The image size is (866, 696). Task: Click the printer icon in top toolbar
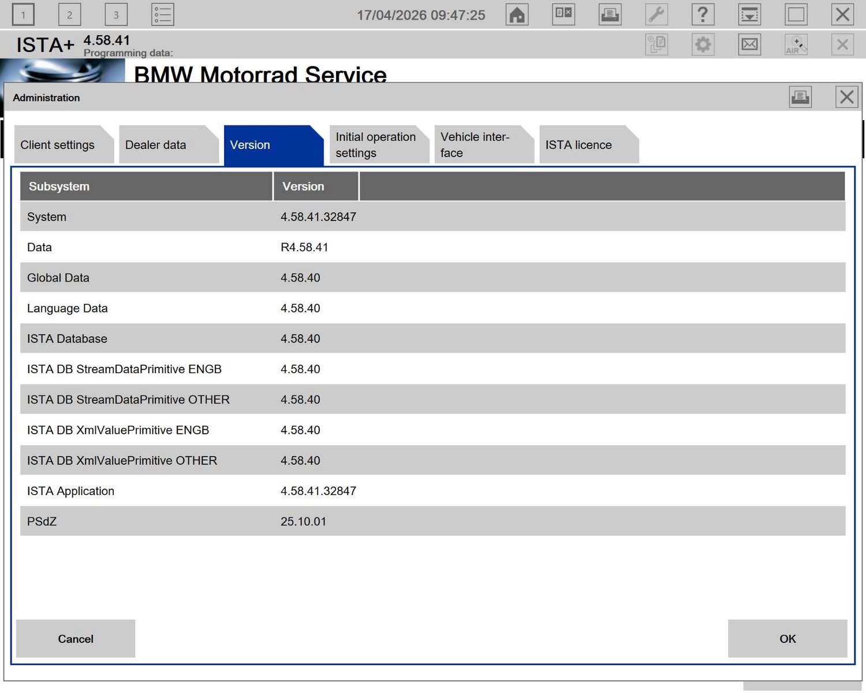tap(610, 14)
